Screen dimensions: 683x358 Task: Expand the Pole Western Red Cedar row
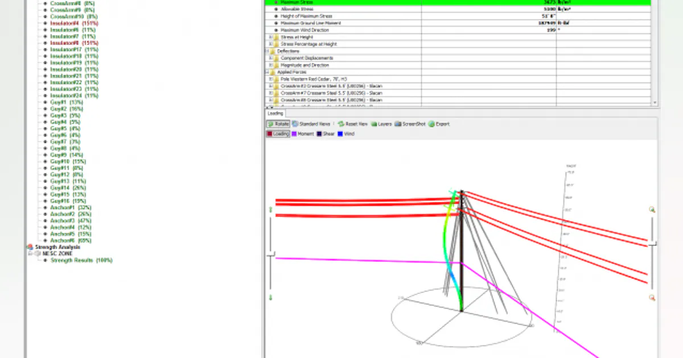point(271,79)
